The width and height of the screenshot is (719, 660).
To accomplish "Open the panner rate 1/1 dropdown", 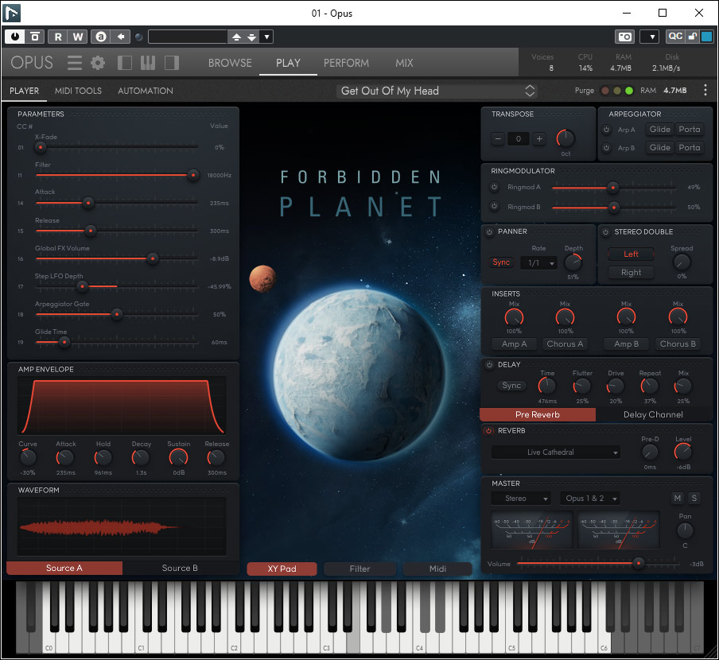I will click(539, 263).
